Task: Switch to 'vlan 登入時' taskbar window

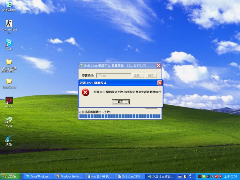Action: click(x=100, y=176)
